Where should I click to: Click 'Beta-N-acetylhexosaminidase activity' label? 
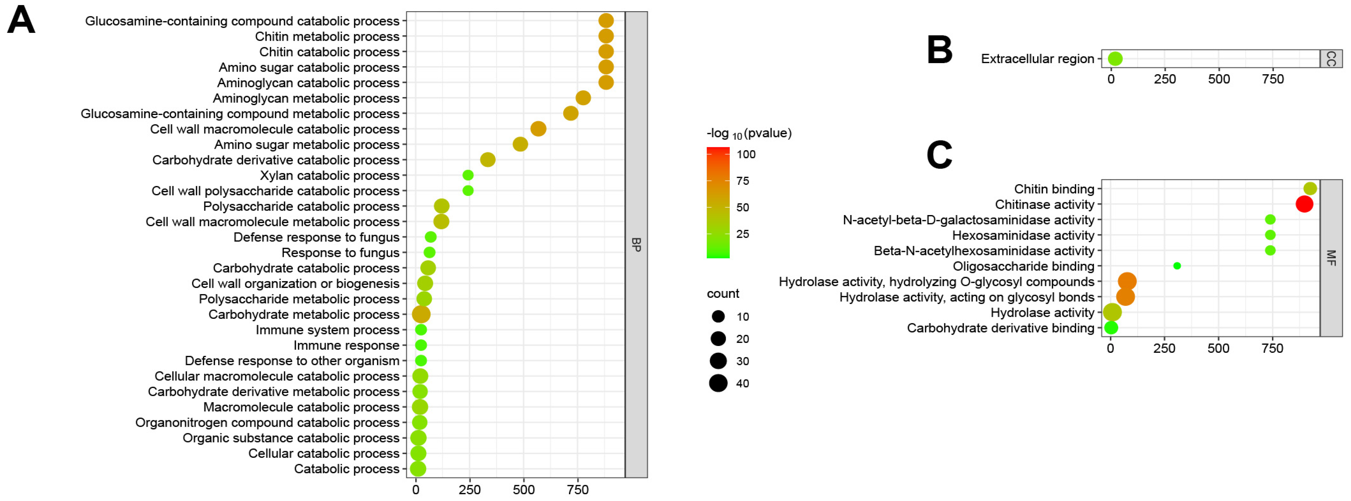pyautogui.click(x=984, y=251)
